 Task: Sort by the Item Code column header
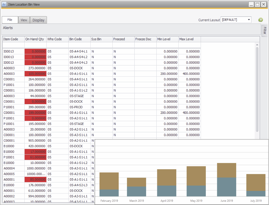coord(13,39)
